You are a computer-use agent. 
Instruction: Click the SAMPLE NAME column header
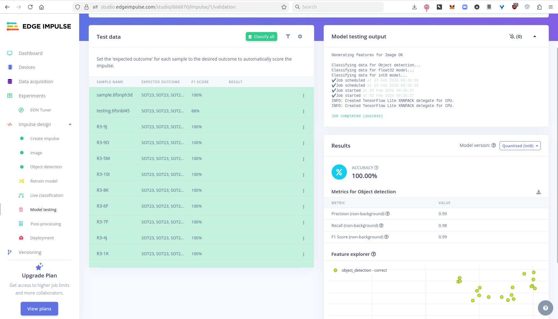click(x=110, y=82)
